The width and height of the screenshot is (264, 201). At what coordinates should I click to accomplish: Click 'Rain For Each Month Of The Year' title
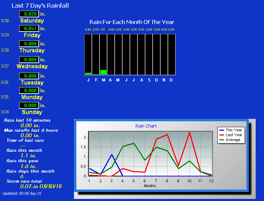pos(132,22)
